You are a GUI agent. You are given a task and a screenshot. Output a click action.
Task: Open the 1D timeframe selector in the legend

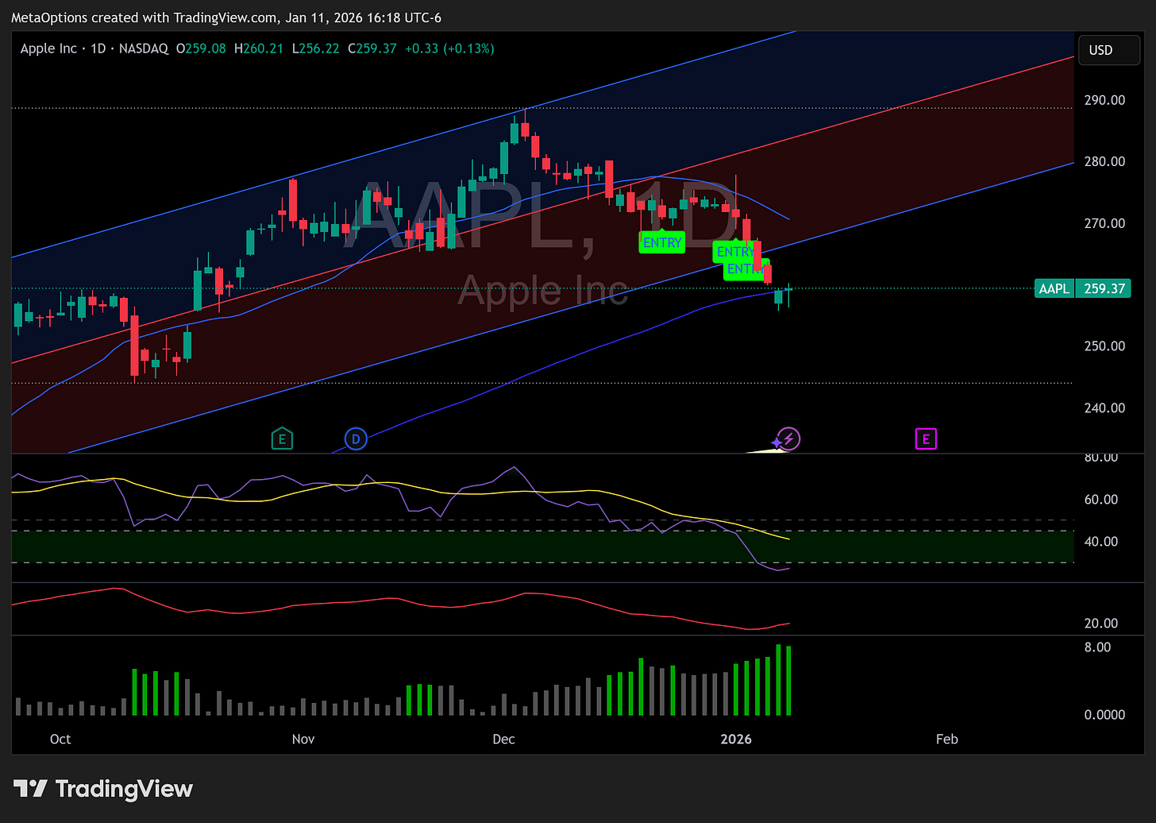coord(98,48)
